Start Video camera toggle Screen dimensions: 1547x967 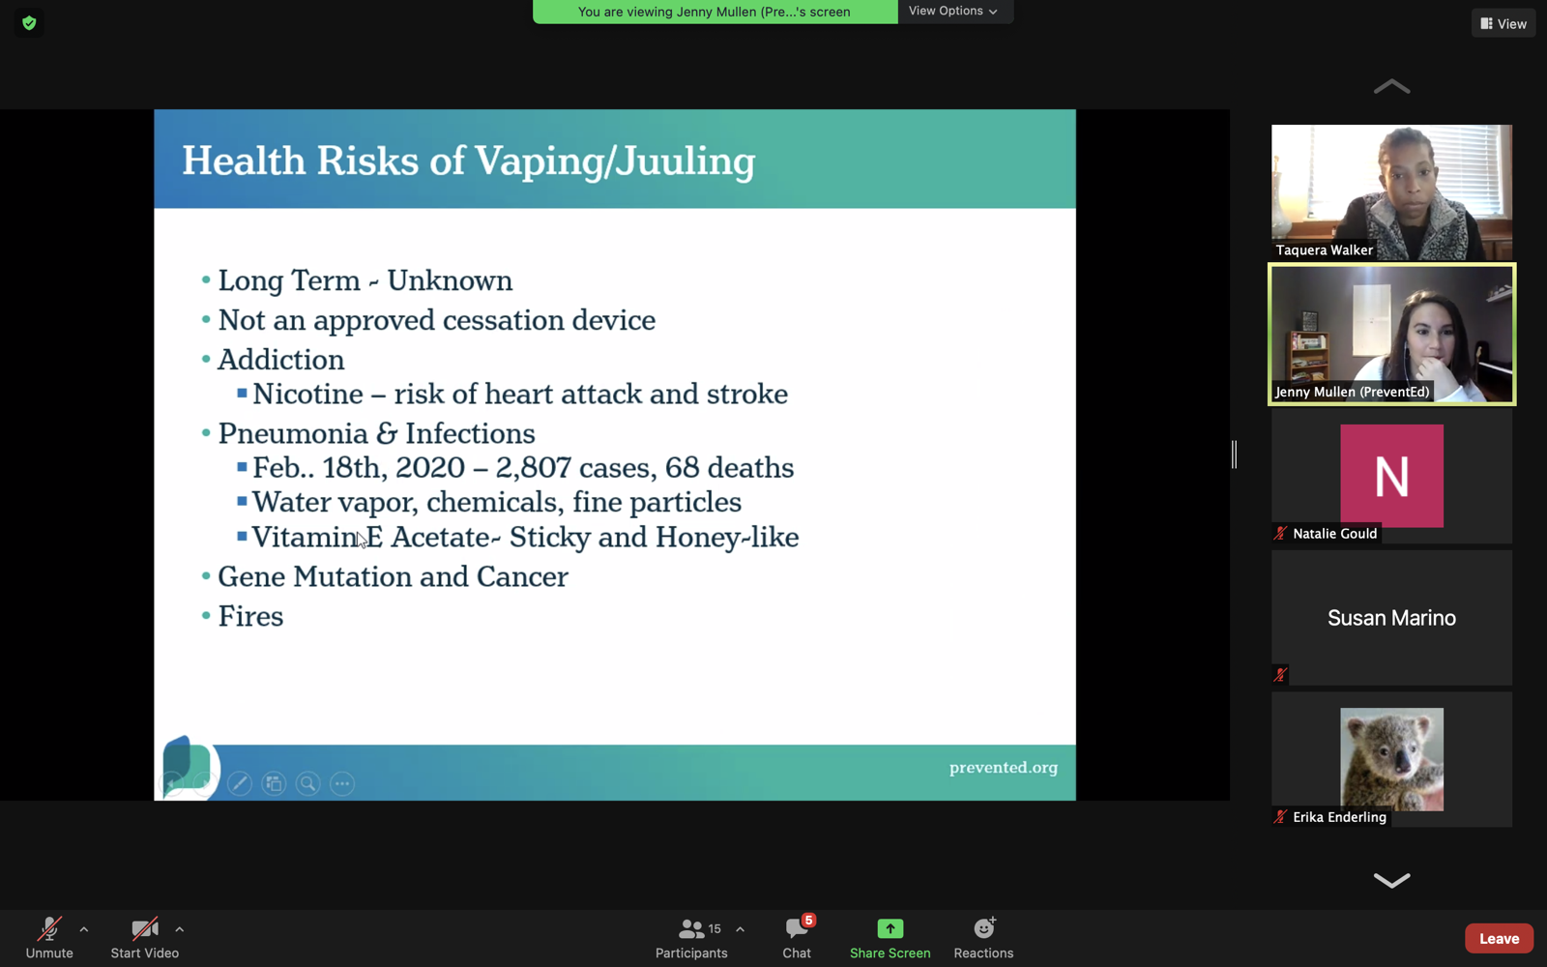[x=144, y=937]
